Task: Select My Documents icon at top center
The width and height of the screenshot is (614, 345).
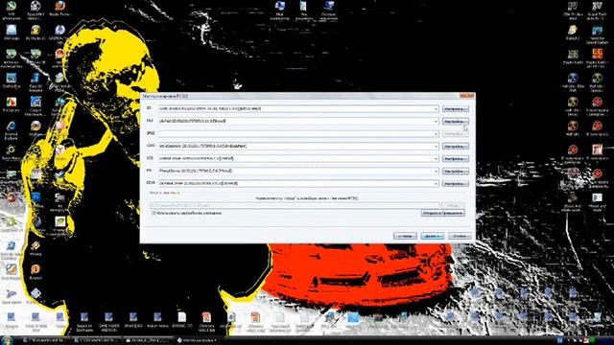Action: [304, 10]
